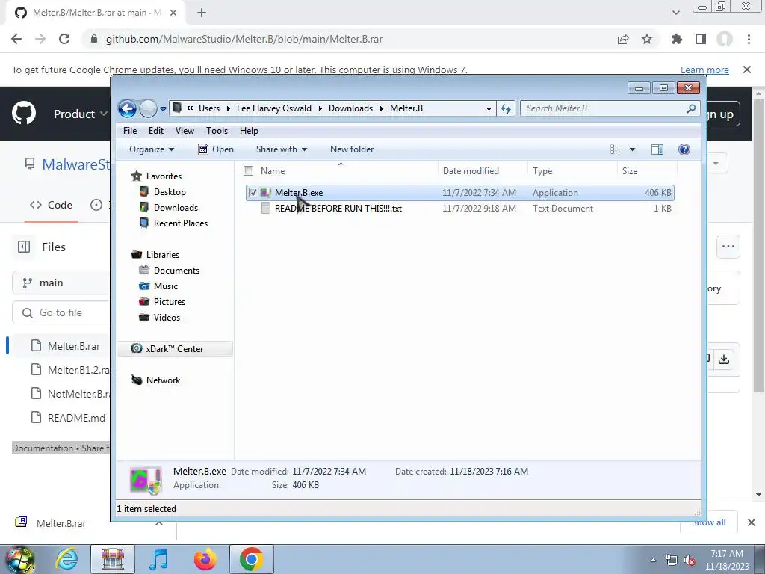The image size is (765, 574).
Task: Open Favorites in the navigation pane
Action: [164, 176]
